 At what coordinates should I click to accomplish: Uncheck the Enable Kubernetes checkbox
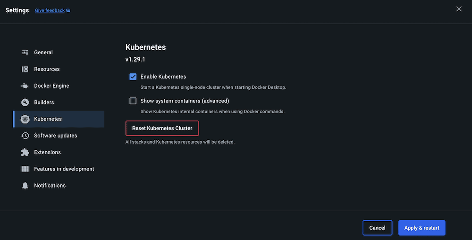coord(133,77)
